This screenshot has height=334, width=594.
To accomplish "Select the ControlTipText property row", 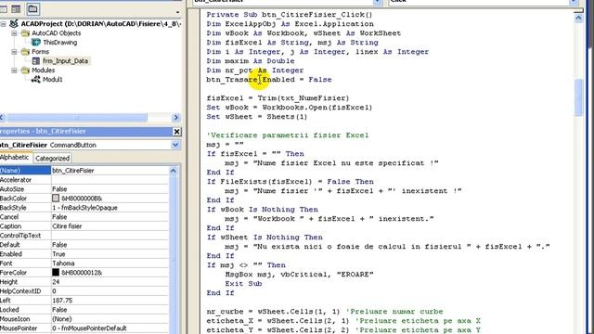I will coord(84,236).
